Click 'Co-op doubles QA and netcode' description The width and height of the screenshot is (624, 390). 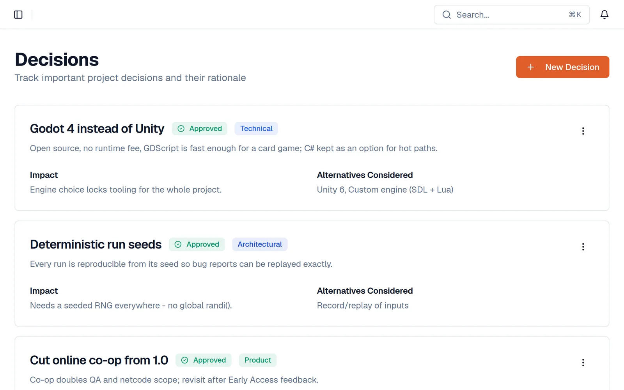(x=174, y=380)
